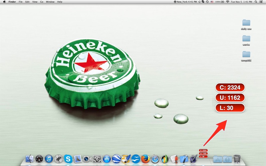Open the Window menu
This screenshot has height=166, width=266.
[x=50, y=2]
